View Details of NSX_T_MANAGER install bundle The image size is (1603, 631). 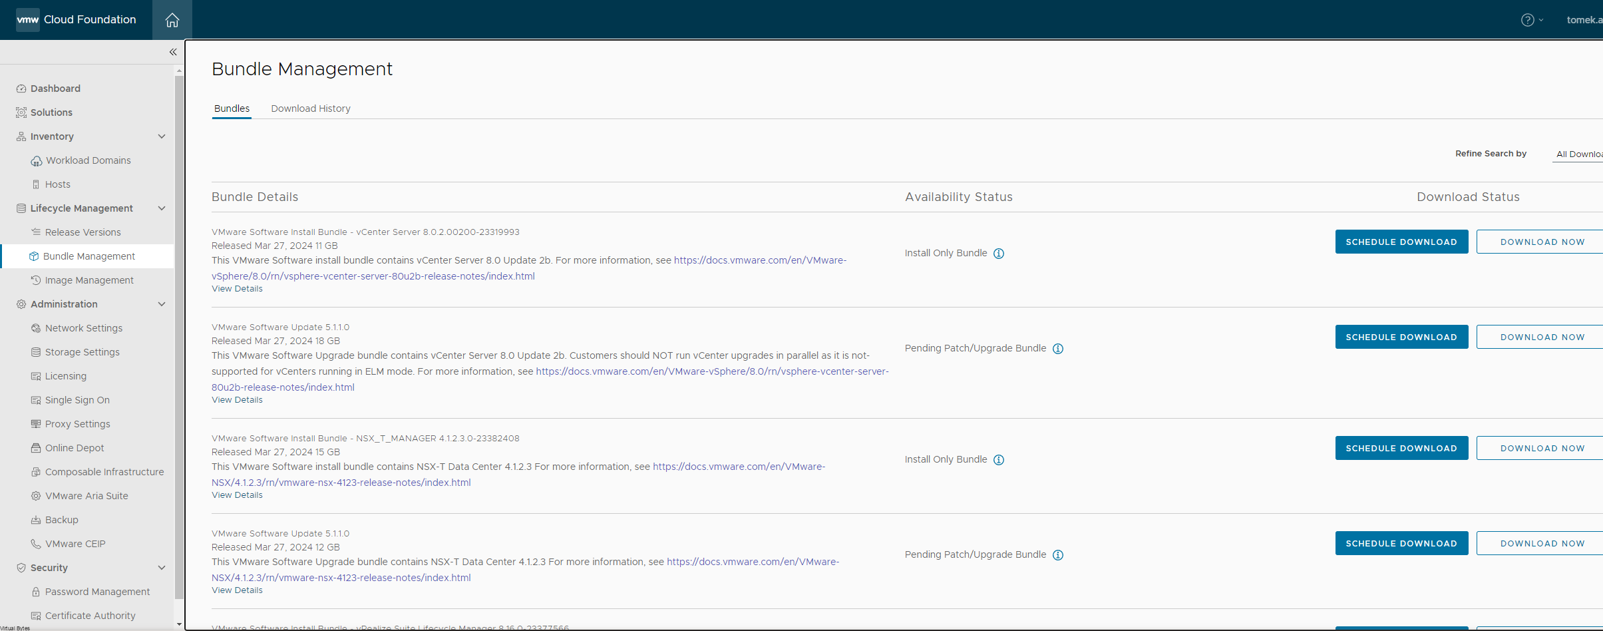(x=237, y=495)
